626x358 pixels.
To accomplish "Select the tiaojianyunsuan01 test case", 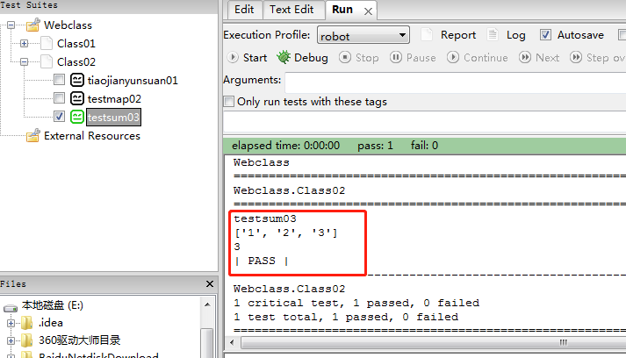I will (x=133, y=81).
